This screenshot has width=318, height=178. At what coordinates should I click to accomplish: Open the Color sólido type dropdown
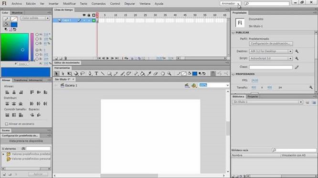point(35,18)
